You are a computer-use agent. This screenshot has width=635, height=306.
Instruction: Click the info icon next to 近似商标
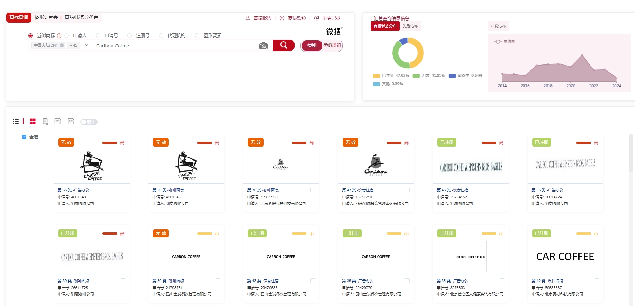[59, 36]
